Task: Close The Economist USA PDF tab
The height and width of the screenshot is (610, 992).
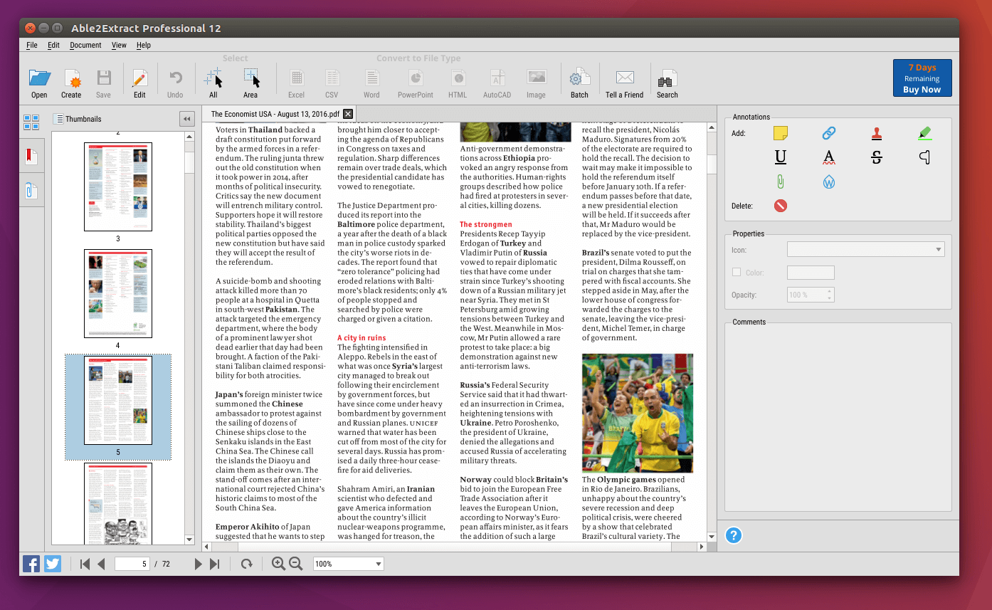Action: coord(348,114)
